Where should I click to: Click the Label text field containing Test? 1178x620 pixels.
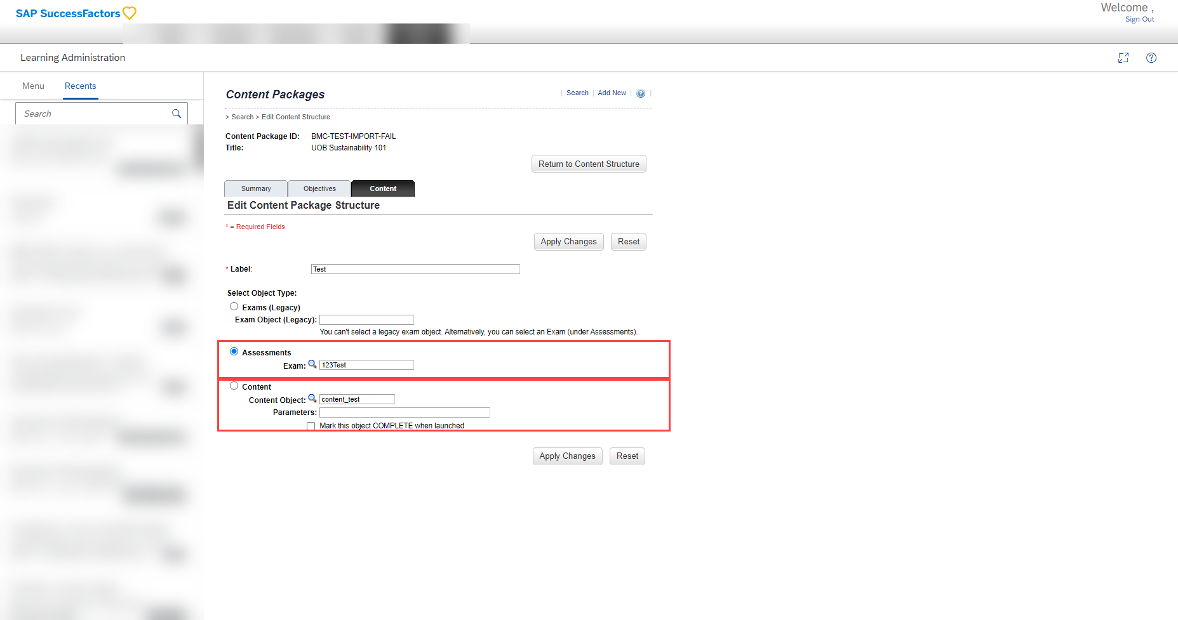tap(415, 269)
